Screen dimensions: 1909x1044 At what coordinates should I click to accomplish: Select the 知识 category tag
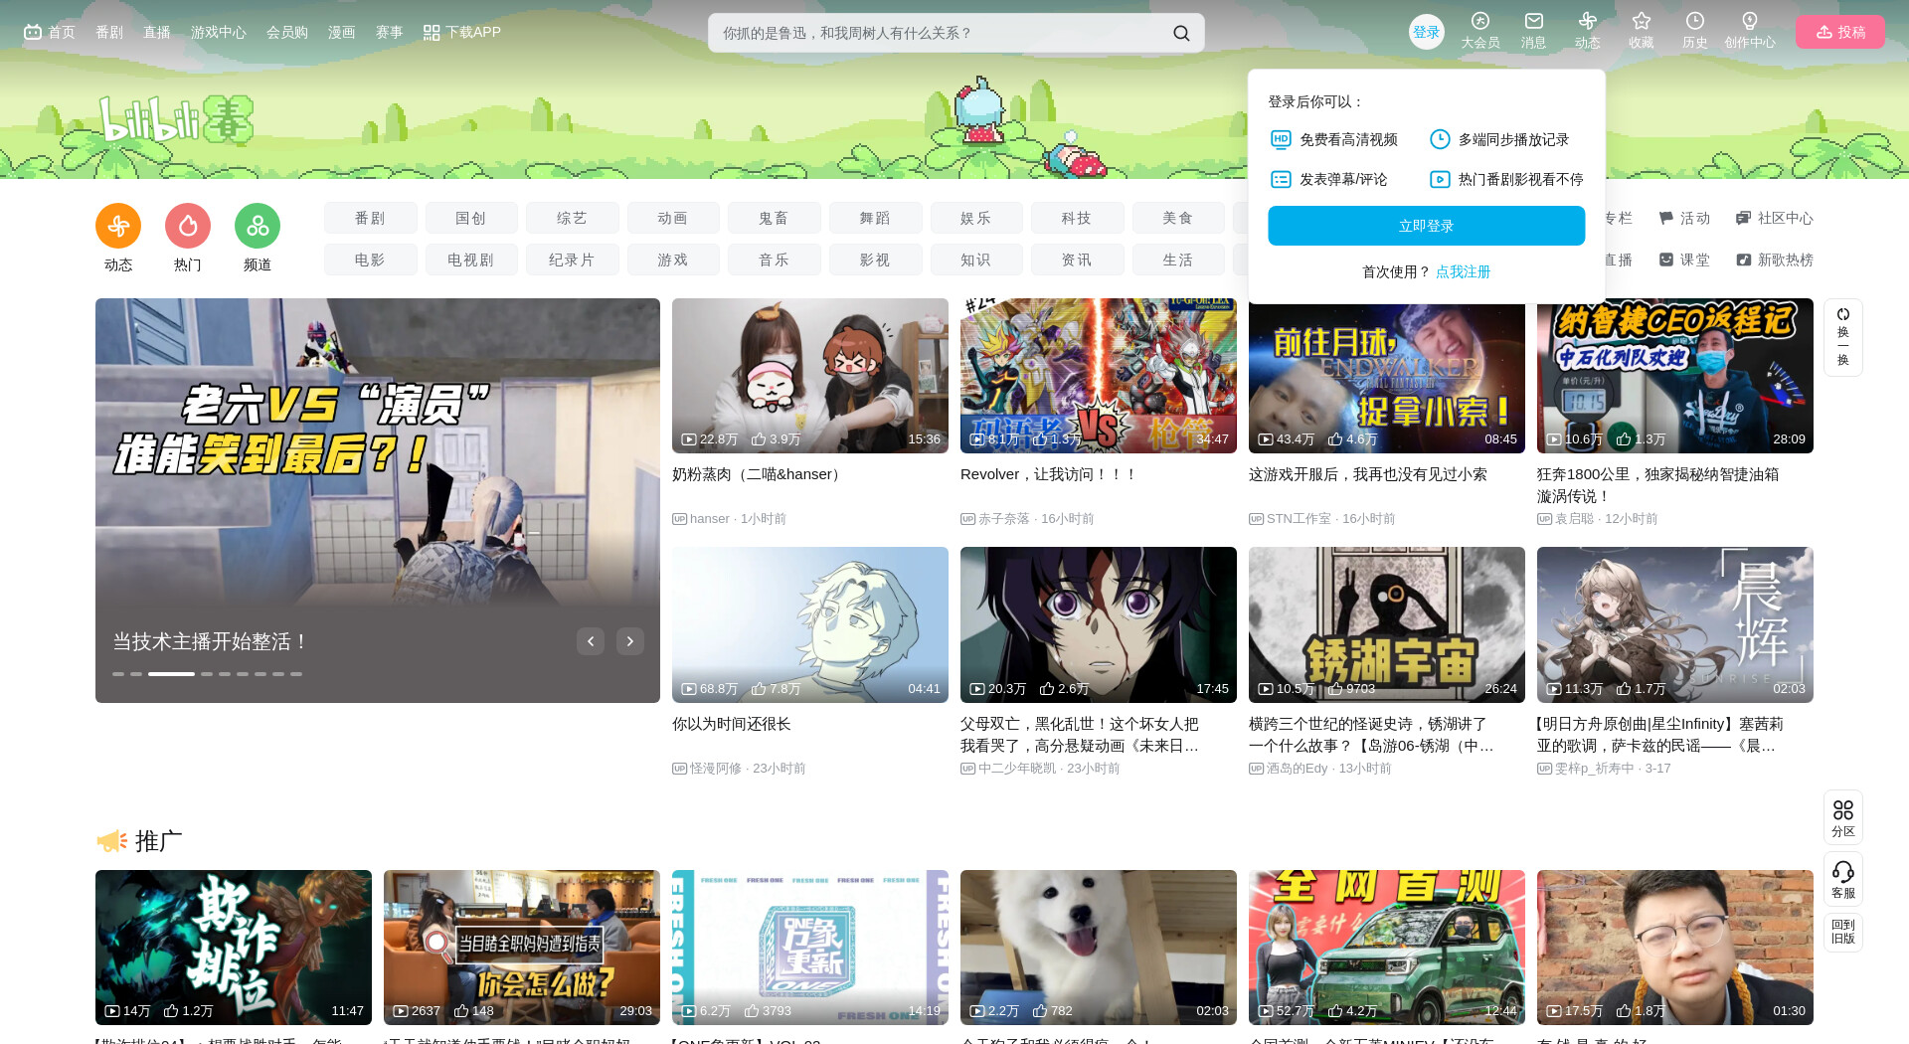pyautogui.click(x=976, y=260)
